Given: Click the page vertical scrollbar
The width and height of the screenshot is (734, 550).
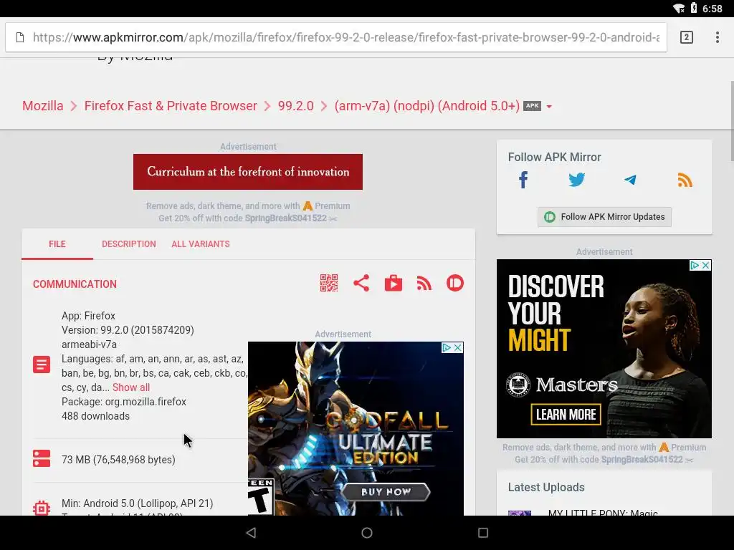Looking at the screenshot, I should 731,122.
